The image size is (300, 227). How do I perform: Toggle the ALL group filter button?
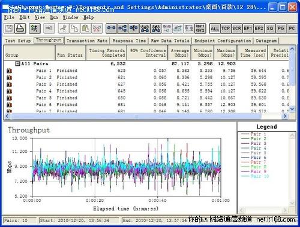click(x=215, y=29)
